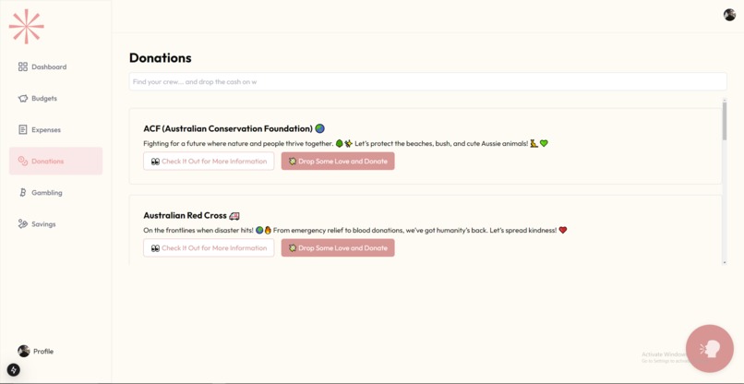
Task: Click the pink asterisk logo
Action: (x=27, y=27)
